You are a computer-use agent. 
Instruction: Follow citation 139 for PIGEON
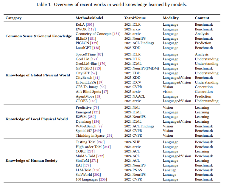(x=94, y=43)
